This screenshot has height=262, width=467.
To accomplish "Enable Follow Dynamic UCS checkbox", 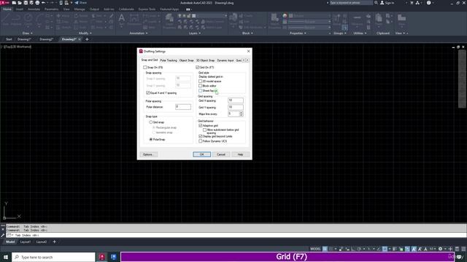I will (201, 141).
